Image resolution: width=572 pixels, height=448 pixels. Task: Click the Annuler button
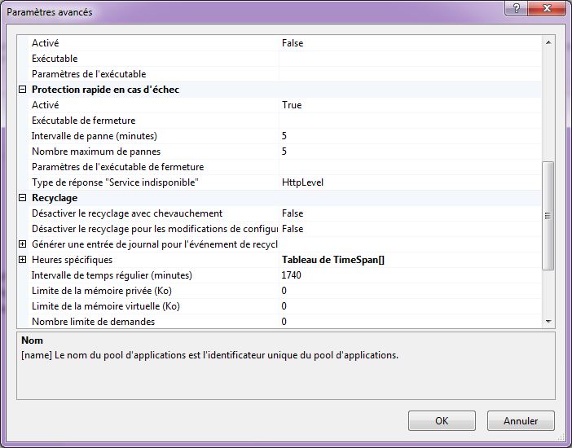click(521, 420)
